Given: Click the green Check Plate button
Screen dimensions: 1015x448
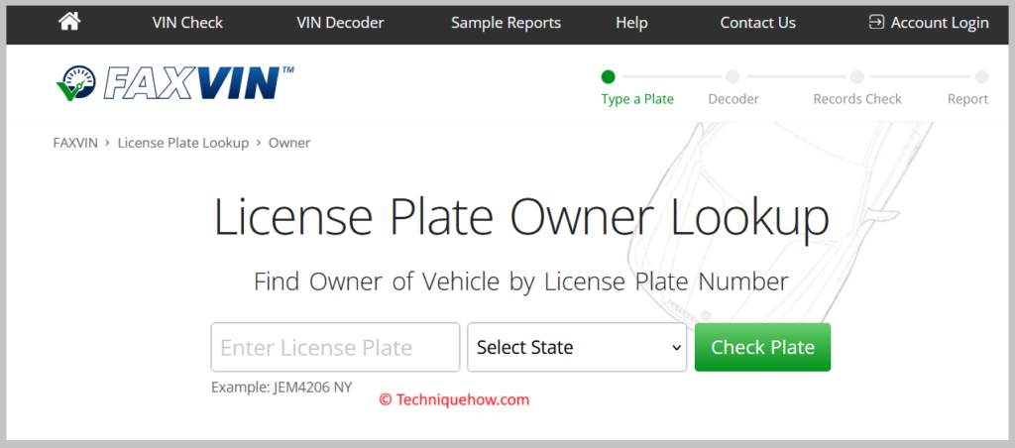Looking at the screenshot, I should click(x=762, y=347).
